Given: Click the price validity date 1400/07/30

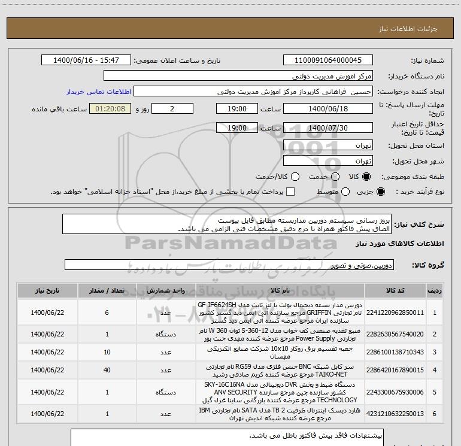Looking at the screenshot, I should click(328, 128).
